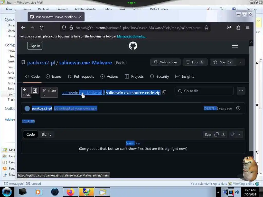
Task: Open 'Download at your own risk!' commit message
Action: click(x=76, y=109)
